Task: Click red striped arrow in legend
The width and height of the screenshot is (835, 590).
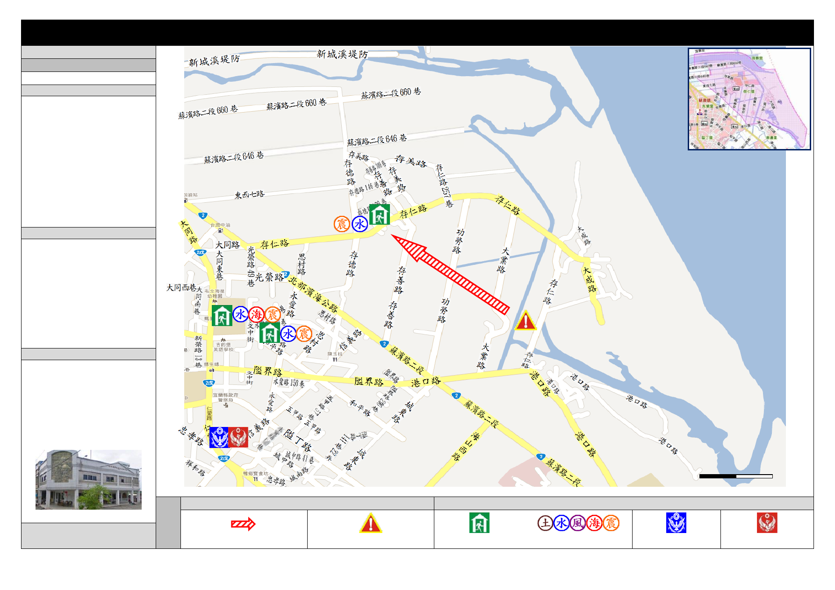Action: (243, 524)
